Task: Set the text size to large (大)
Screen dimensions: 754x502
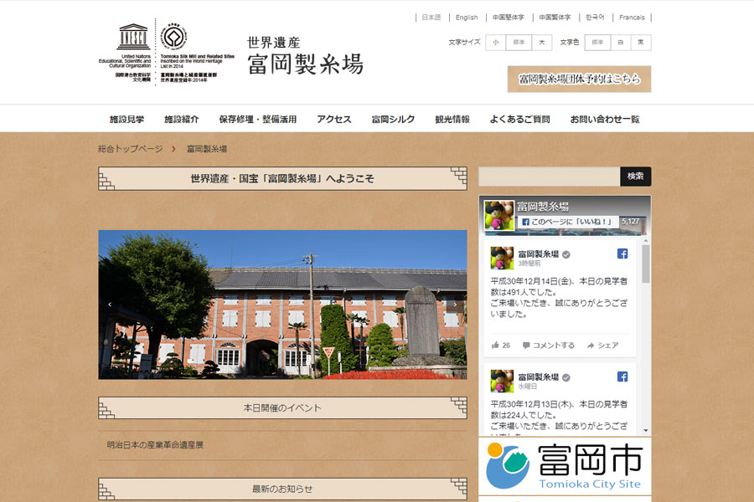Action: (x=542, y=43)
